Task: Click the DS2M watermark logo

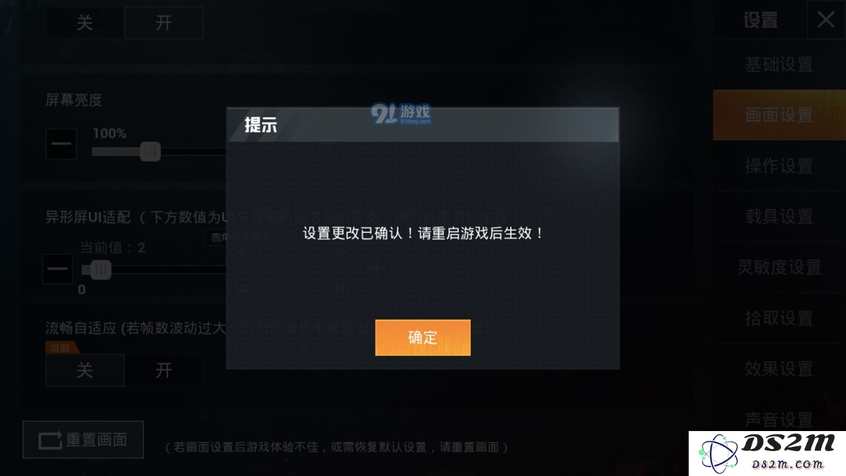Action: (767, 454)
